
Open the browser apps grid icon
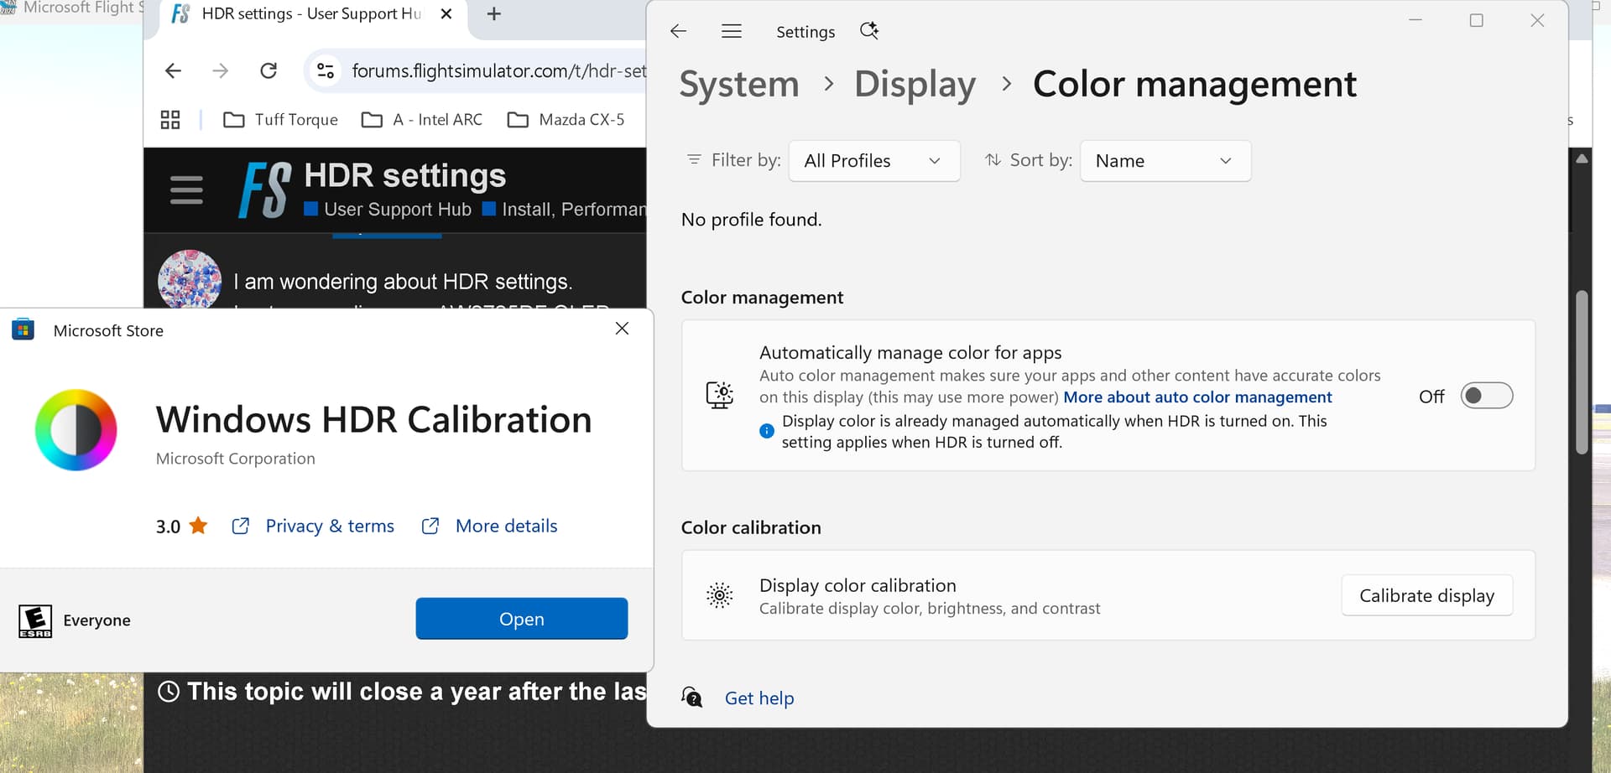tap(170, 120)
